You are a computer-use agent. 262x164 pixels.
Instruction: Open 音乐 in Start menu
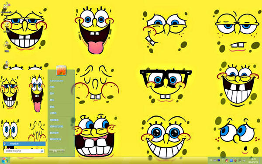click(52, 100)
